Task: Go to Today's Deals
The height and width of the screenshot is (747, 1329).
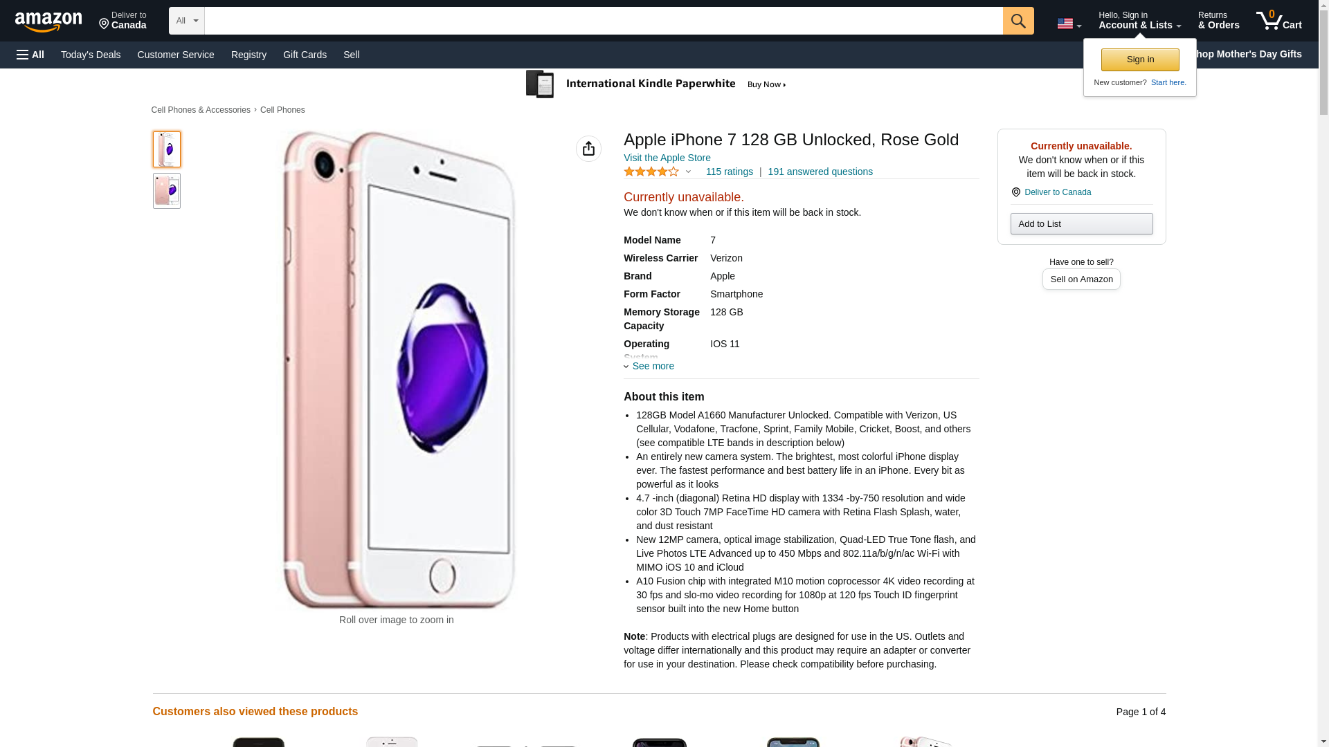Action: [x=91, y=55]
